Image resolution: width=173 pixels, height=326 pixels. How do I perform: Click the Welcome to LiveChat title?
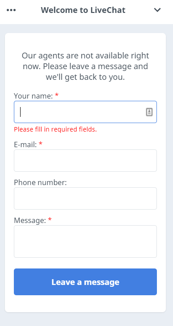(x=83, y=10)
